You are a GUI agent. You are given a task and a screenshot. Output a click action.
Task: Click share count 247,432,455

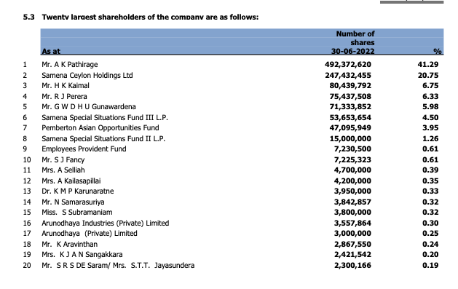tap(348, 75)
